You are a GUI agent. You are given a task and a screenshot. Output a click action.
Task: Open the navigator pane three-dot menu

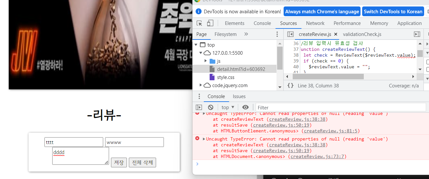[x=277, y=34]
